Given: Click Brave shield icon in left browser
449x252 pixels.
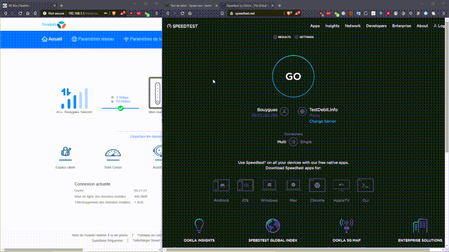Looking at the screenshot, I should pyautogui.click(x=114, y=13).
